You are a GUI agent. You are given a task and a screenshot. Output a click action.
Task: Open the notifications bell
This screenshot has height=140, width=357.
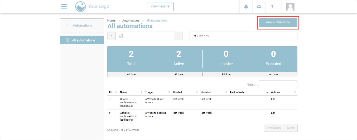coord(246,7)
